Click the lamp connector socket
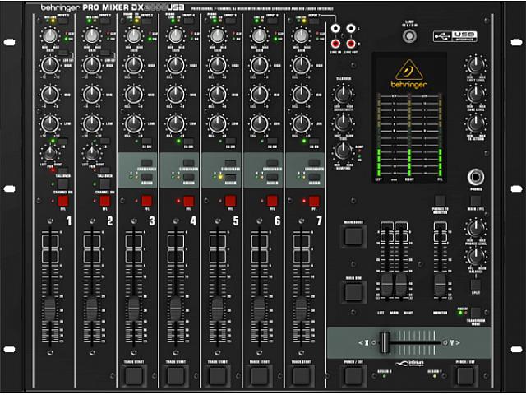The height and width of the screenshot is (395, 526). click(x=408, y=36)
